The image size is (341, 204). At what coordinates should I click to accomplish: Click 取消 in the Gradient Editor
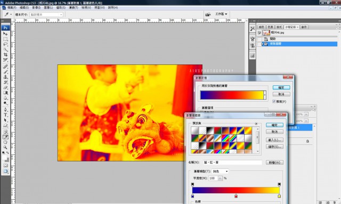274,132
